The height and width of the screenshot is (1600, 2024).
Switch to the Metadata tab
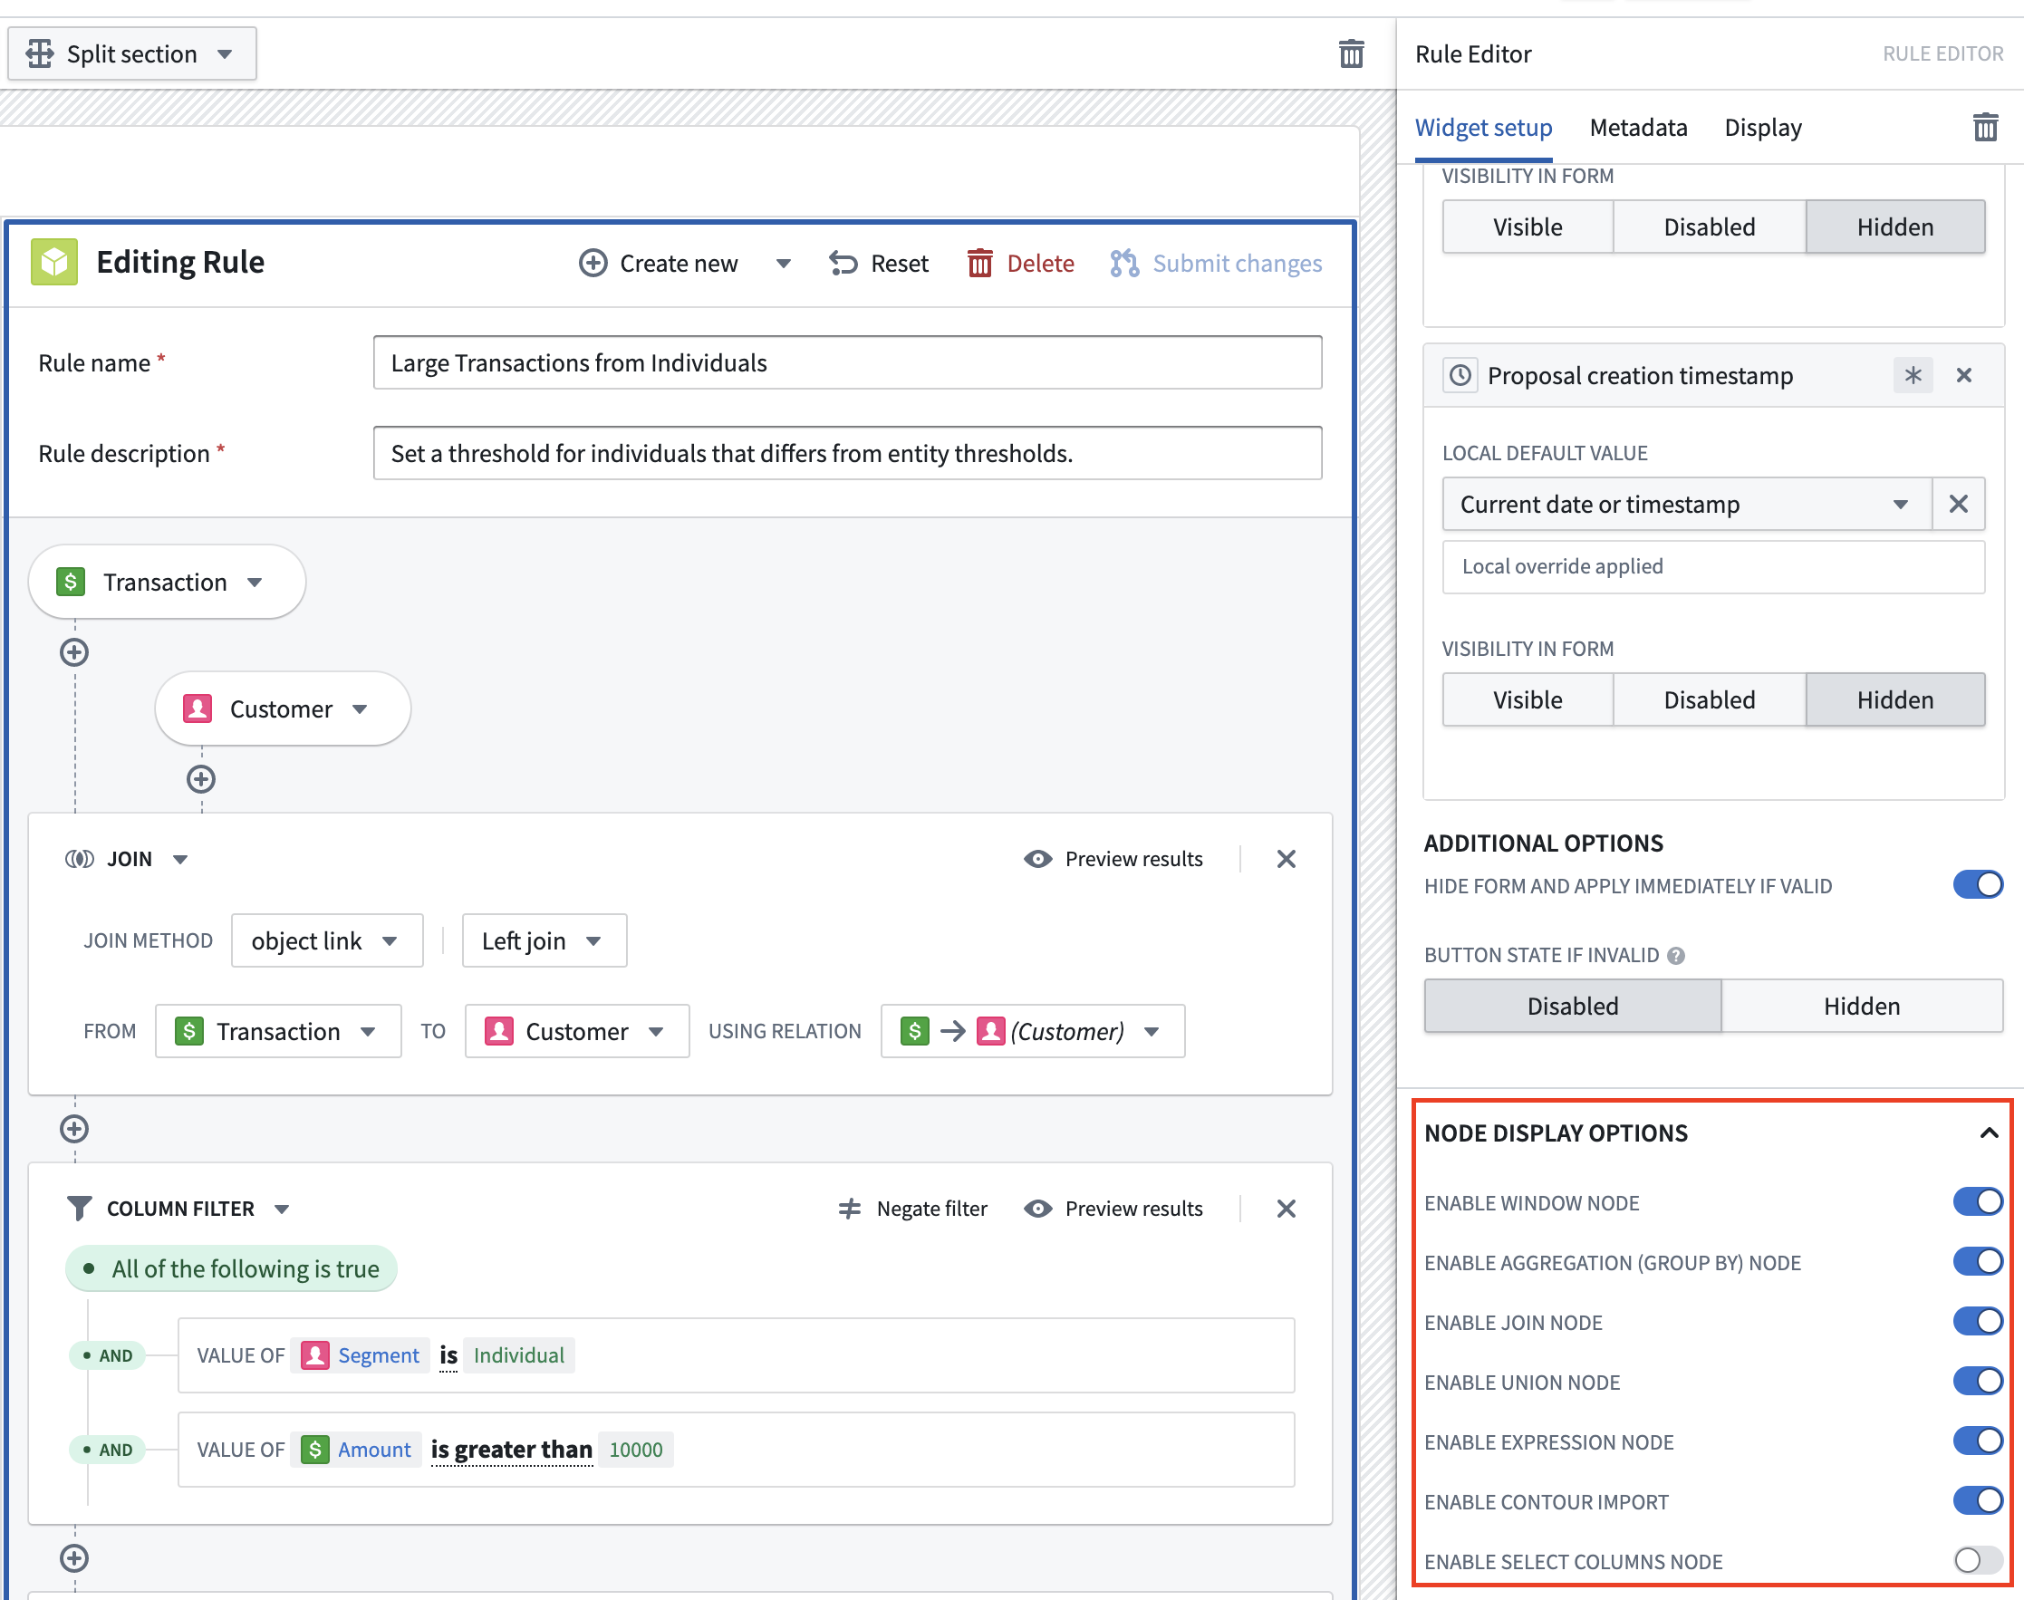[1638, 128]
